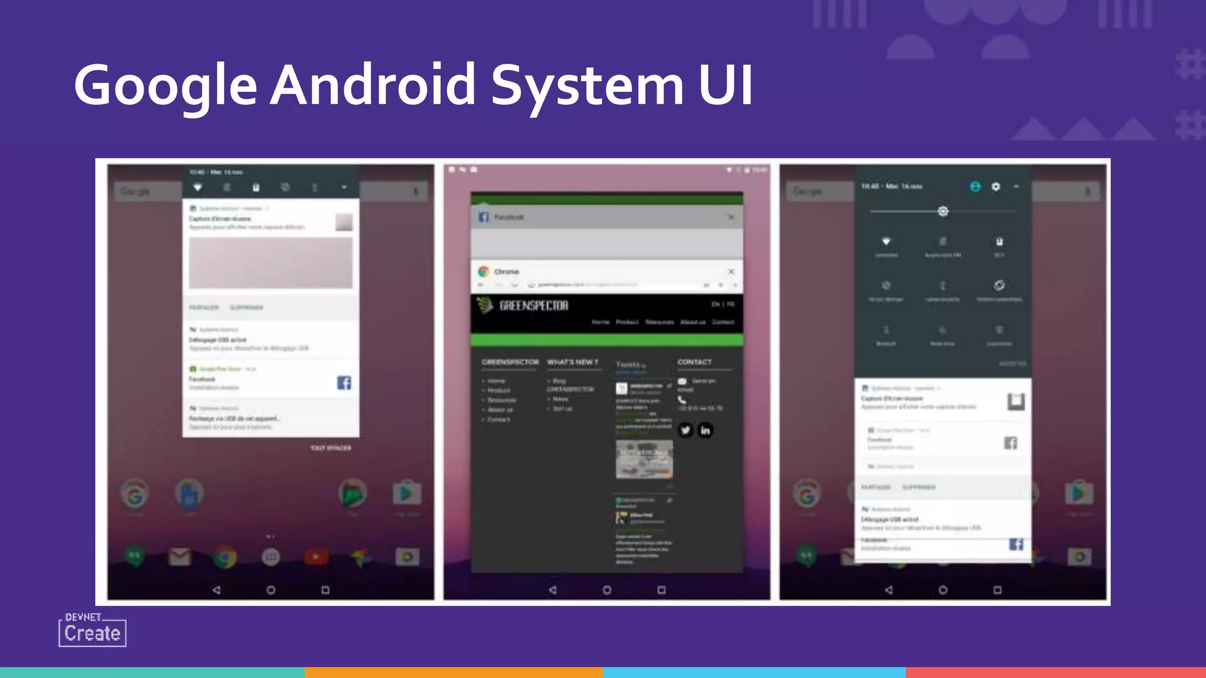Viewport: 1206px width, 678px height.
Task: Click Contact in Greenspector top menu
Action: pyautogui.click(x=723, y=322)
